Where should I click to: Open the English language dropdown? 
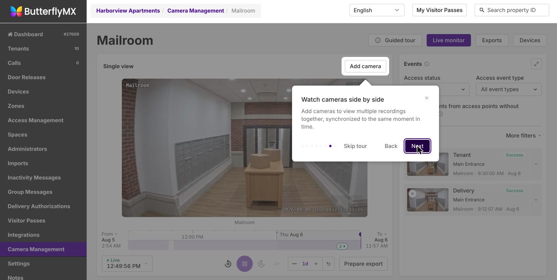(377, 10)
